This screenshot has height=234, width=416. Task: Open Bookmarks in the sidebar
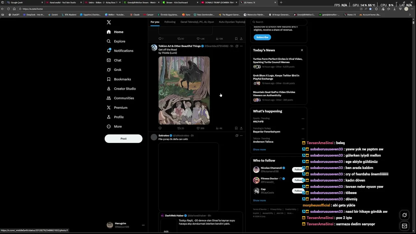coord(119,79)
